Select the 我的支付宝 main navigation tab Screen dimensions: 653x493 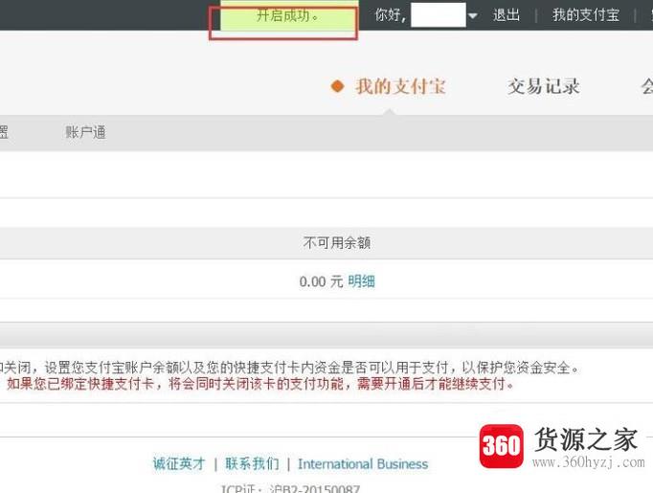tap(400, 86)
